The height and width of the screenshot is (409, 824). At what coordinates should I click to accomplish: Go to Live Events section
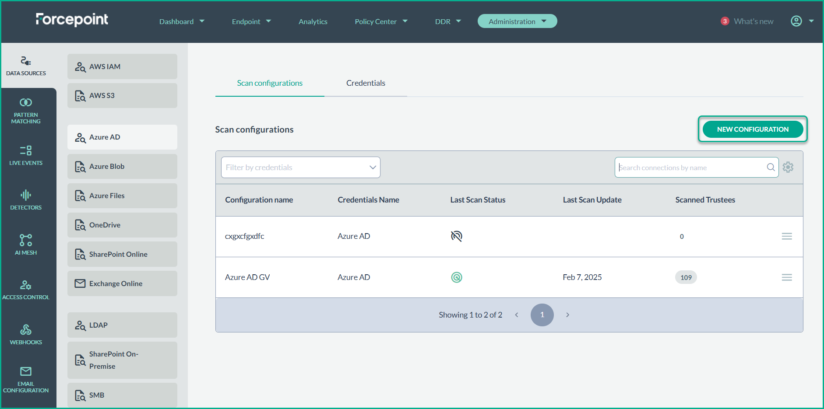pyautogui.click(x=26, y=155)
